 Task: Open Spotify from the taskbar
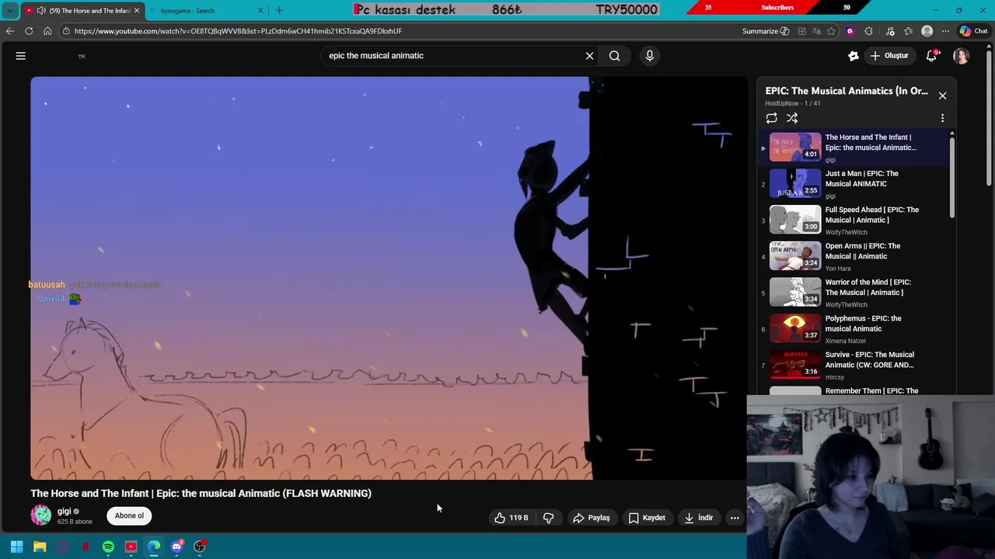click(108, 547)
